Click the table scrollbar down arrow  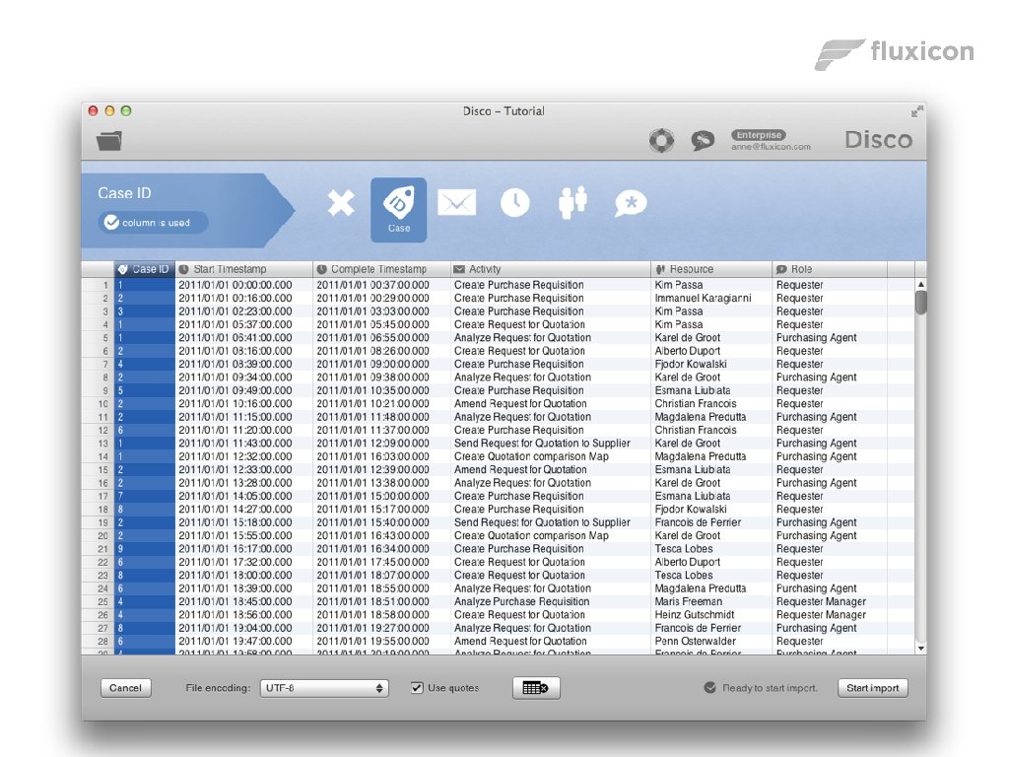pyautogui.click(x=921, y=649)
